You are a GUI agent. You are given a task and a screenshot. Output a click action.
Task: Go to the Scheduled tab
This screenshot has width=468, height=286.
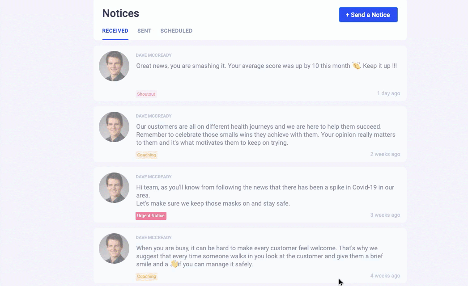176,31
